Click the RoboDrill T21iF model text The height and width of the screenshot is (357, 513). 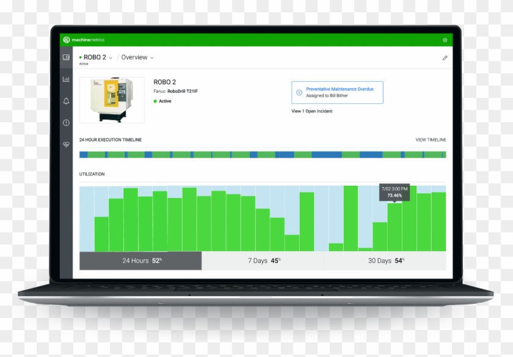click(183, 91)
